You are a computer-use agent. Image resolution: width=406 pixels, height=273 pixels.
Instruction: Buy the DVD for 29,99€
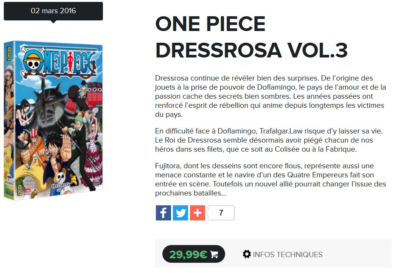[193, 254]
